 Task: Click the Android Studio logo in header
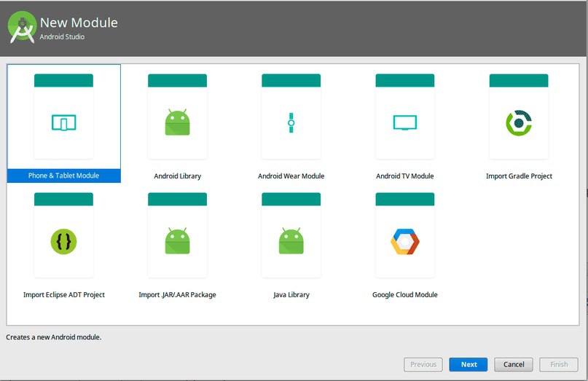pos(22,27)
